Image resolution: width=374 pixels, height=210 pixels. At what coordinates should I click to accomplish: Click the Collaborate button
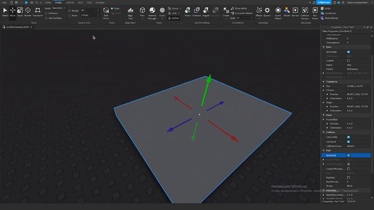tap(324, 2)
